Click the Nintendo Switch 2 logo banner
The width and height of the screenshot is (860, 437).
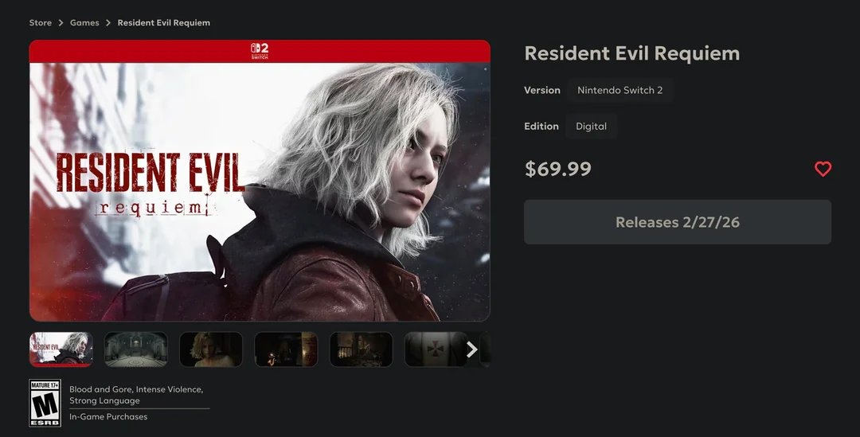(260, 51)
